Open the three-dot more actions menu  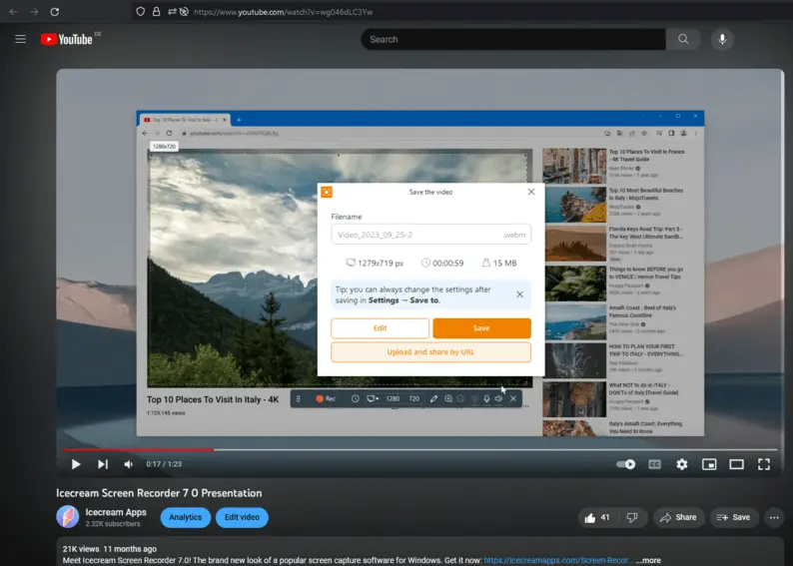click(x=774, y=517)
